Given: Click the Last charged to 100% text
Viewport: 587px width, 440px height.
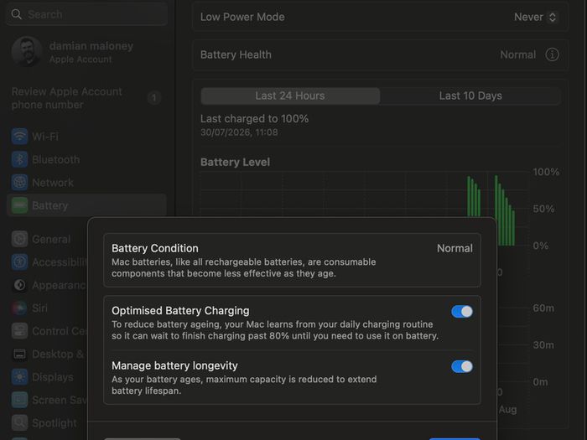Looking at the screenshot, I should pyautogui.click(x=255, y=119).
